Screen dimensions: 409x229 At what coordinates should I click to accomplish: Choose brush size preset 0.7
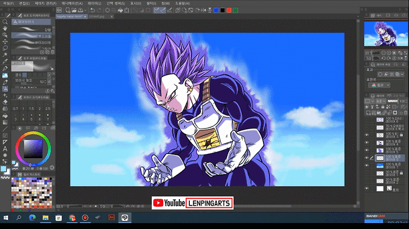coord(15,107)
